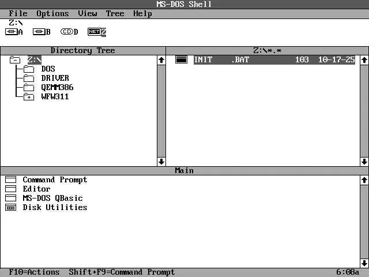This screenshot has width=369, height=277.
Task: Click INIT.BAT date 10-17-25
Action: [337, 59]
